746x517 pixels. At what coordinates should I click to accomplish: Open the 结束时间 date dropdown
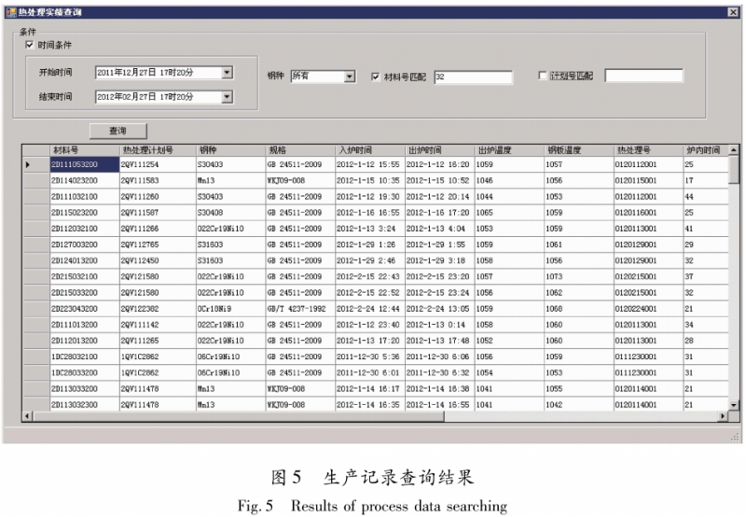[x=227, y=96]
